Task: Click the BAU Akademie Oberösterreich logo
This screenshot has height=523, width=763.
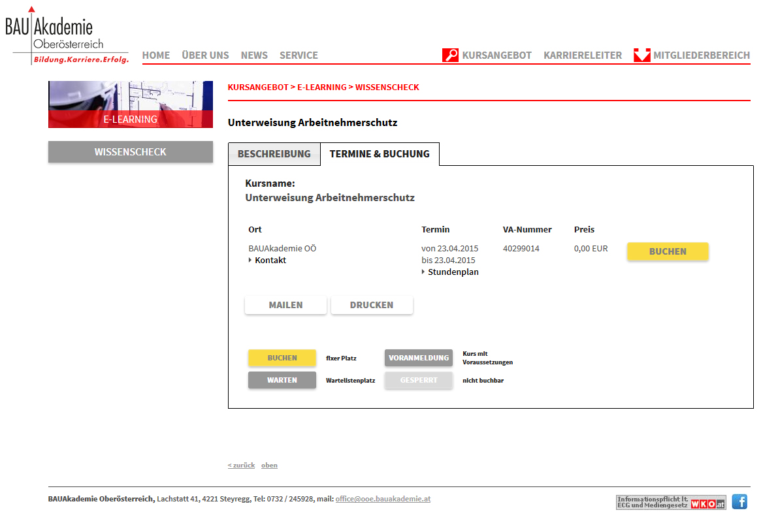Action: pos(67,35)
